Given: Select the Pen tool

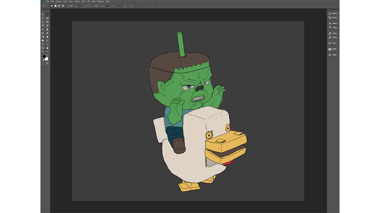Looking at the screenshot, I should [47, 40].
